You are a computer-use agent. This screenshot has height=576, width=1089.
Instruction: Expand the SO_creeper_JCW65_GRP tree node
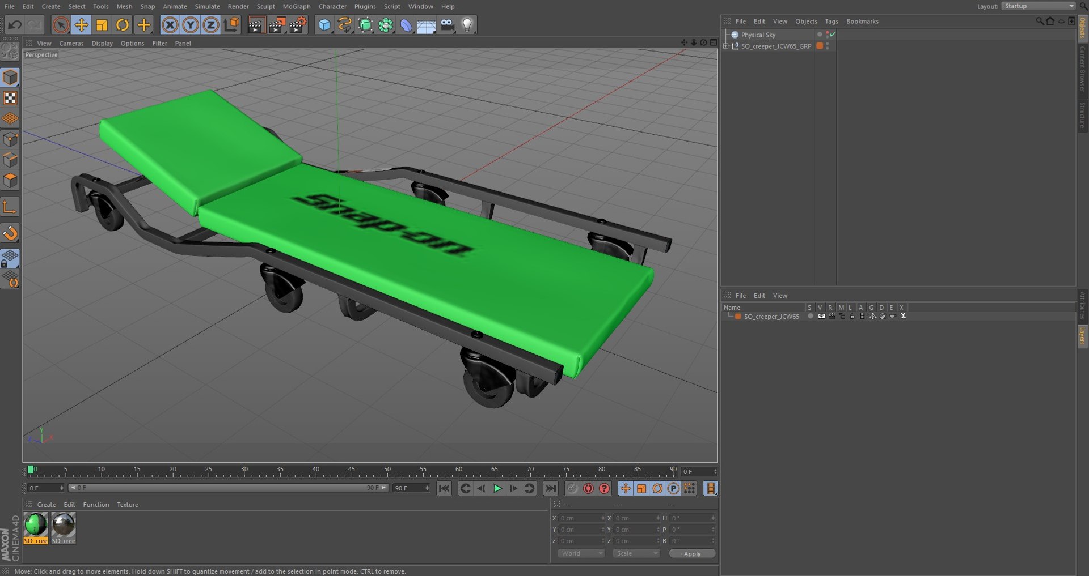pos(726,46)
